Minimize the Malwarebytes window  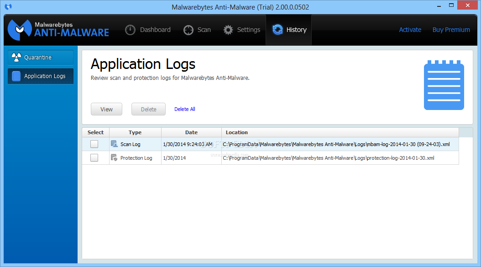tap(439, 5)
